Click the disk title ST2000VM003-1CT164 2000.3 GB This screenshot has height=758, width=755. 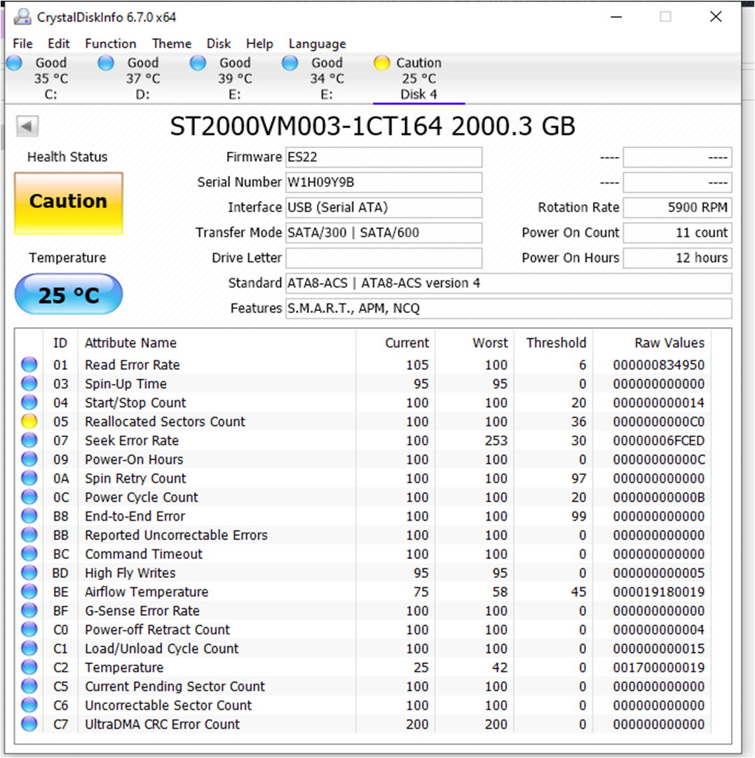pos(372,127)
